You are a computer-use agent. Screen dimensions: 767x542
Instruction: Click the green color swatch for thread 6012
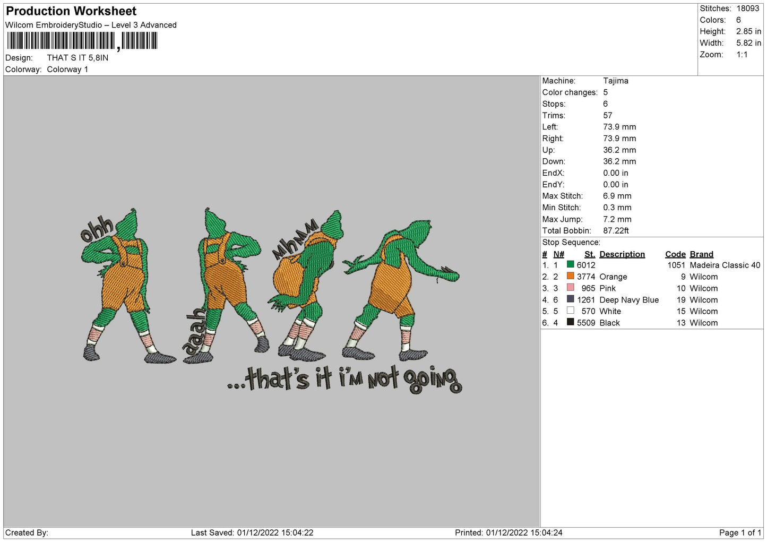click(x=570, y=264)
